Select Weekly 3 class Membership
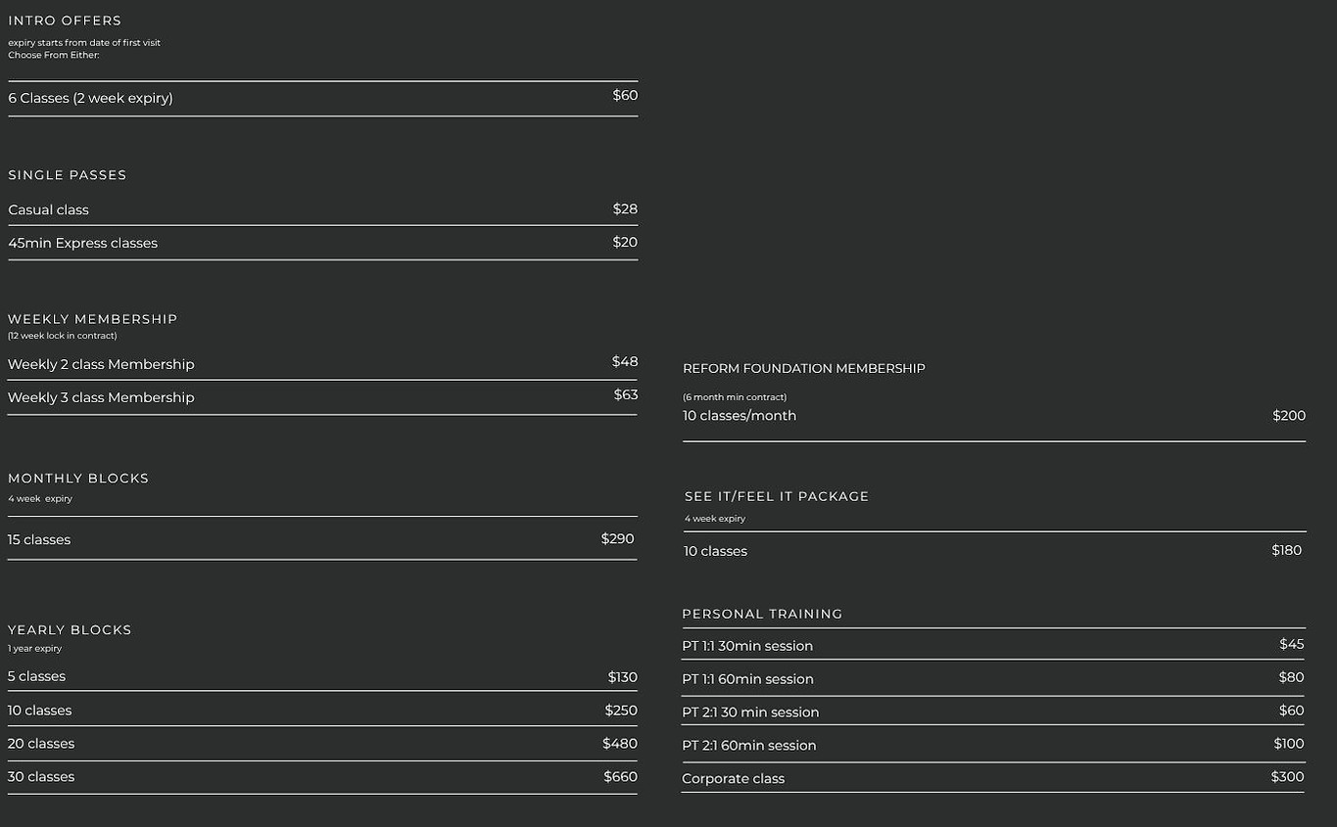The image size is (1337, 827). click(323, 397)
